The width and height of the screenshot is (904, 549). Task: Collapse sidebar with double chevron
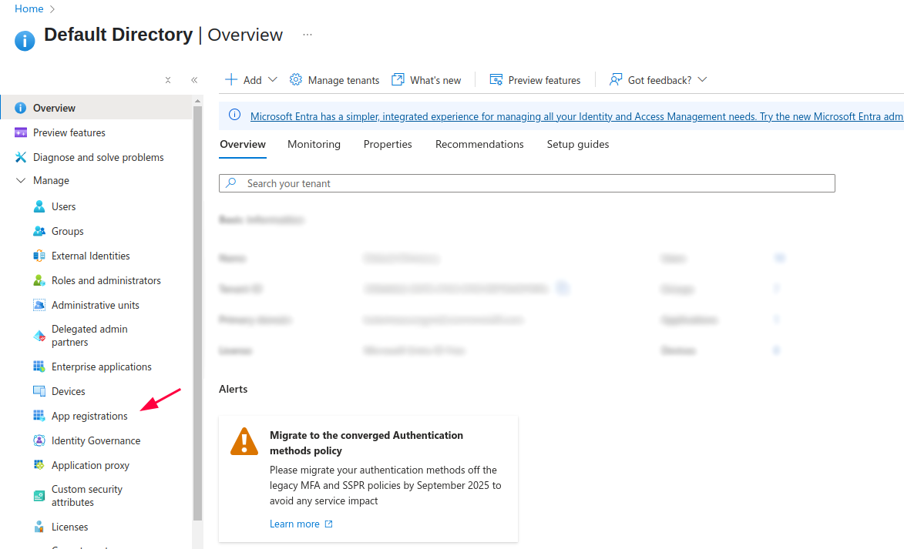coord(194,80)
